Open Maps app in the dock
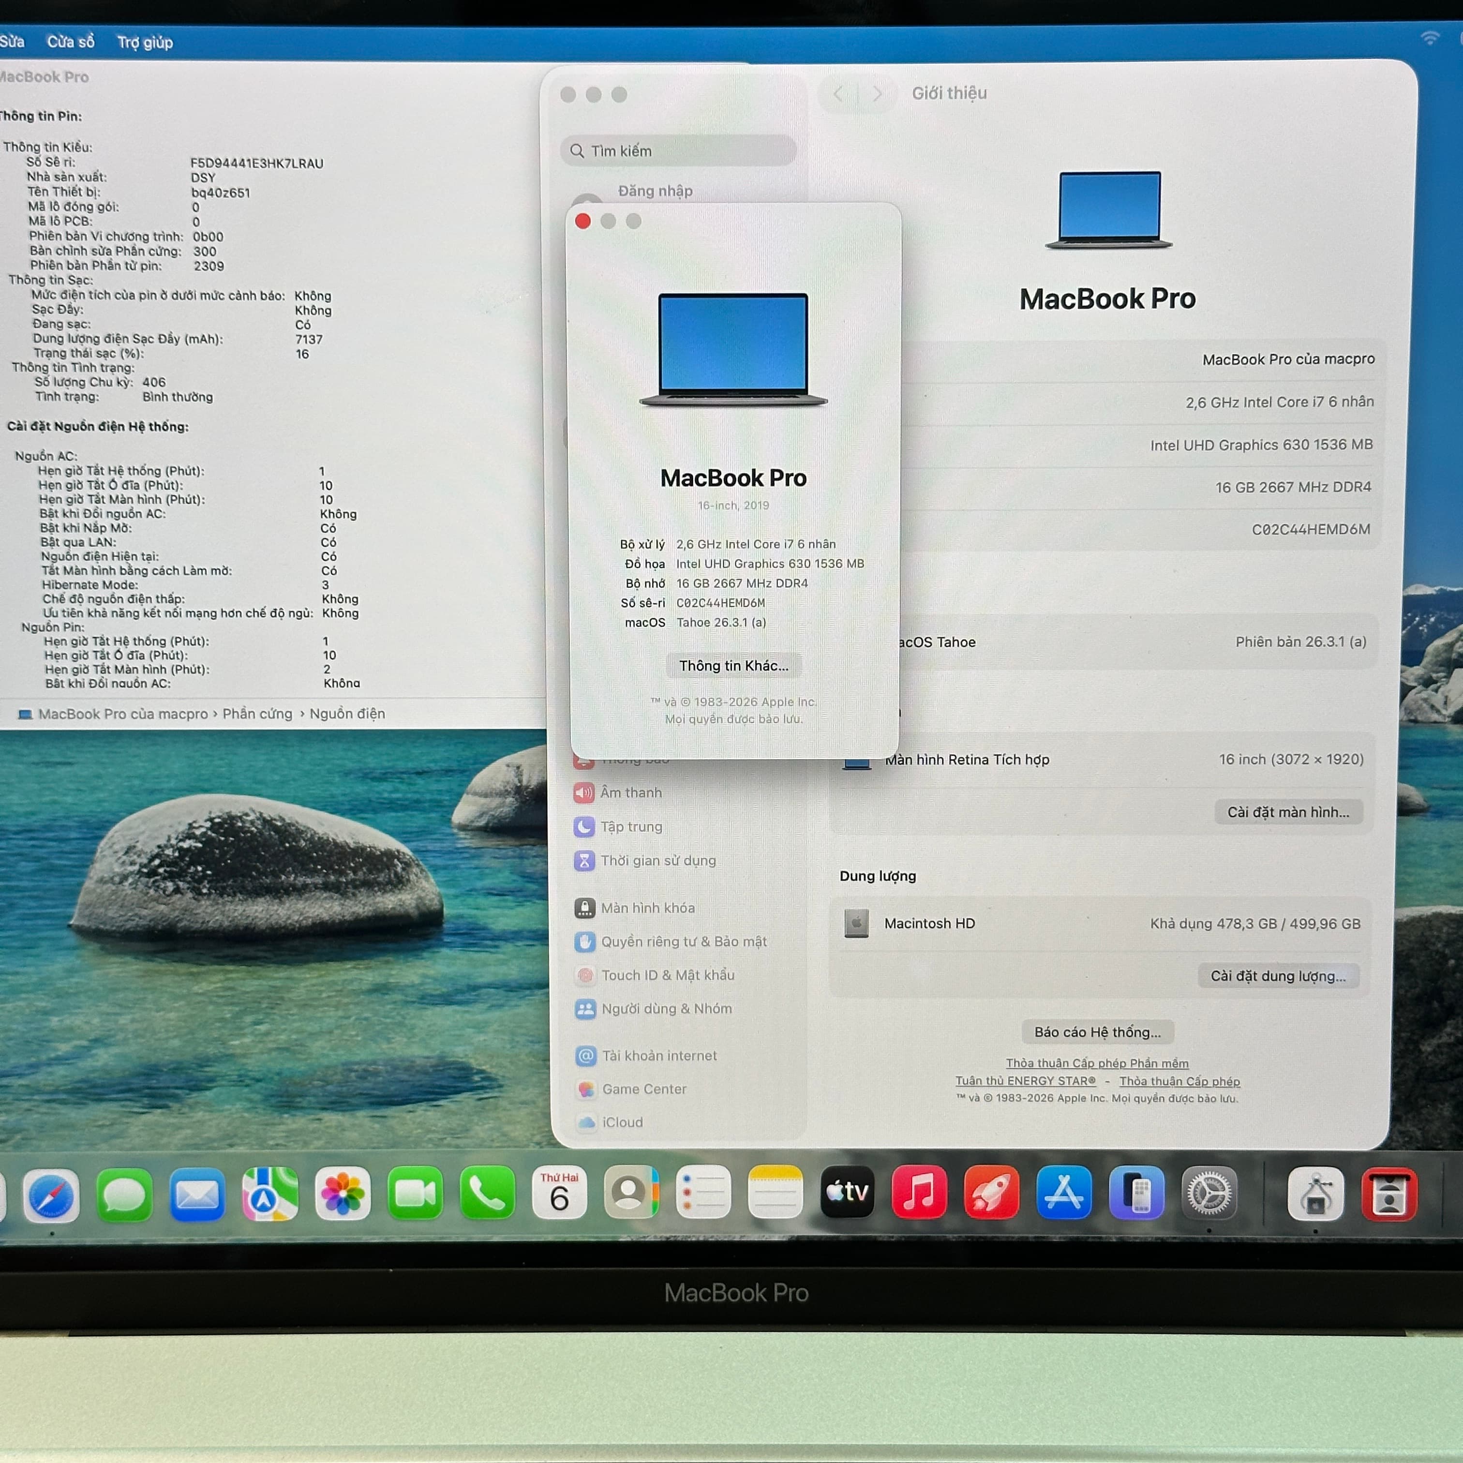Screen dimensions: 1463x1463 click(x=269, y=1194)
